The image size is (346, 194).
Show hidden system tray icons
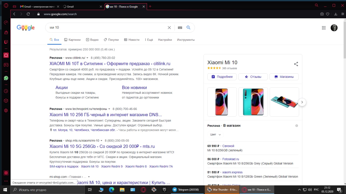(x=299, y=190)
